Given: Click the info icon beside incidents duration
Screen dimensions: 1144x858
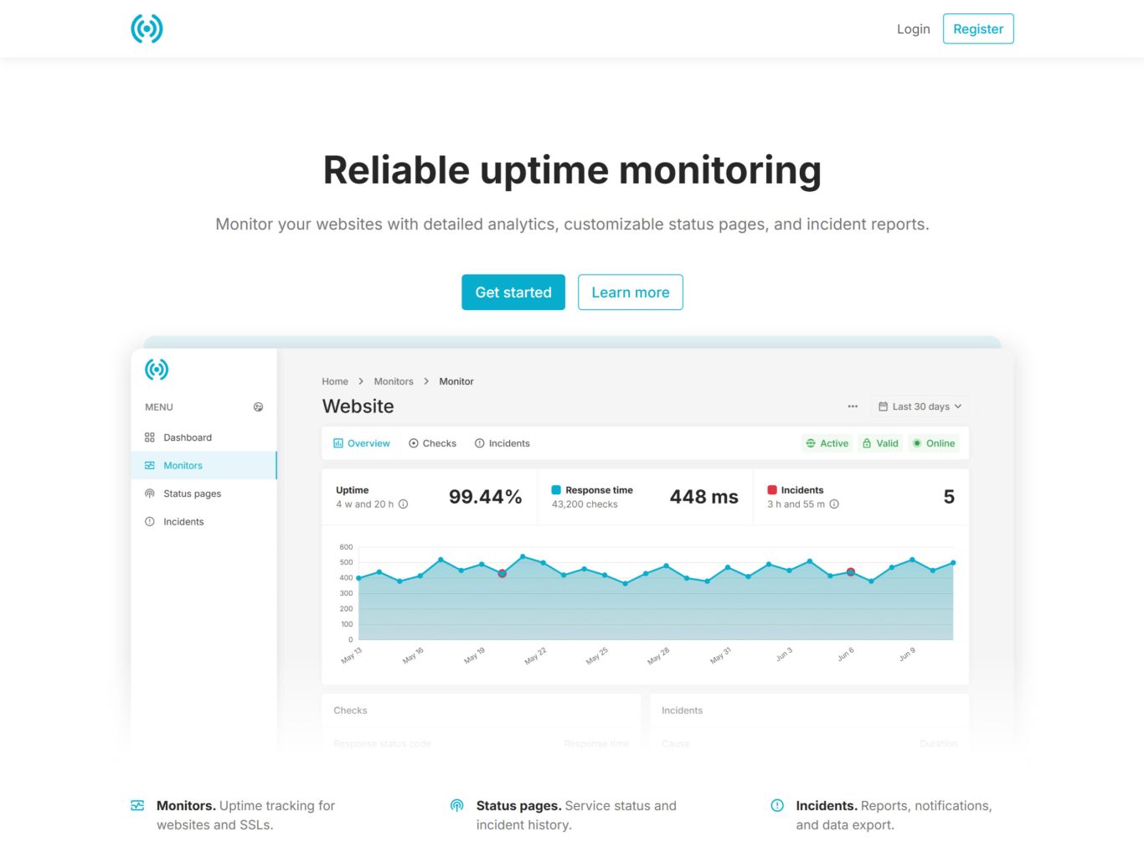Looking at the screenshot, I should 834,504.
